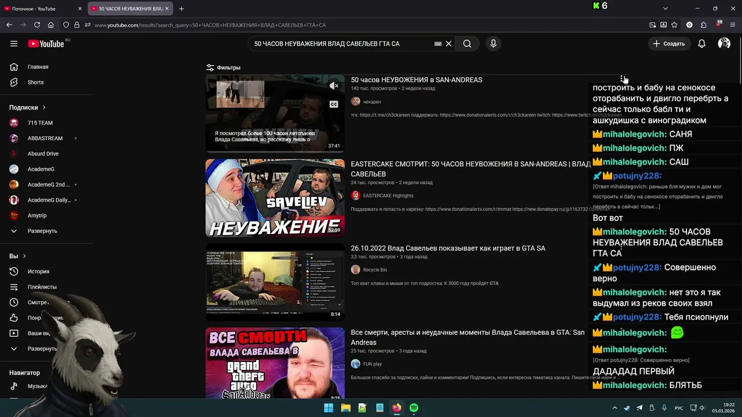Click inside the YouTube search field
Image resolution: width=742 pixels, height=417 pixels.
coord(342,43)
